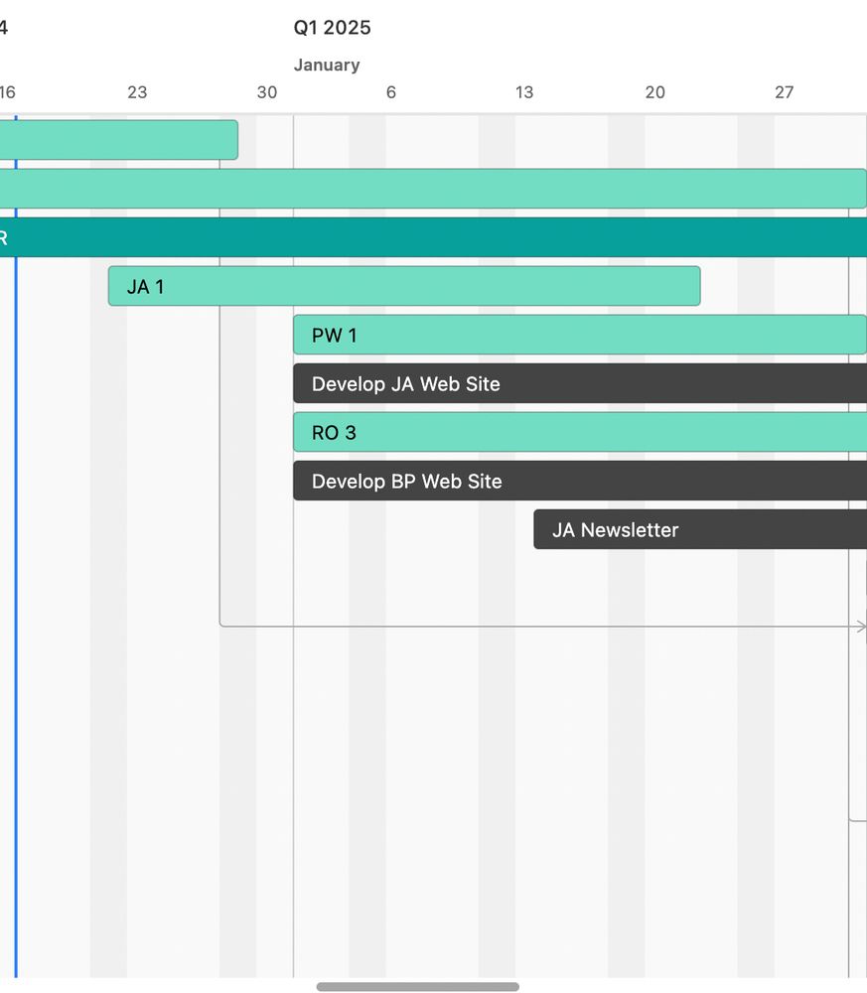Click the January month label
The image size is (867, 993).
tap(329, 65)
